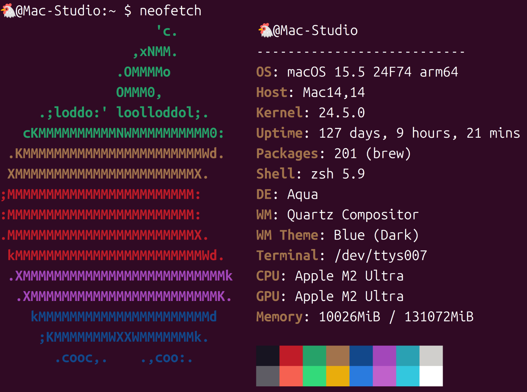Click the CPU value 'Apple M2 Ultra'
The image size is (527, 392).
click(349, 276)
